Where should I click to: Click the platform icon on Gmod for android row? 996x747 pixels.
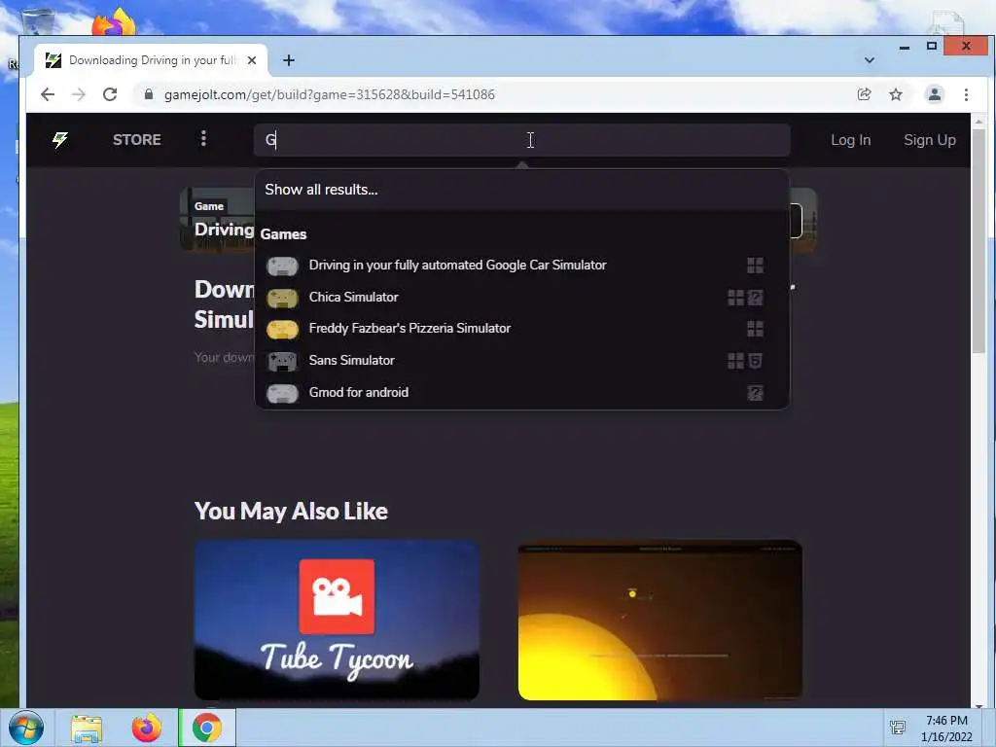tap(755, 393)
